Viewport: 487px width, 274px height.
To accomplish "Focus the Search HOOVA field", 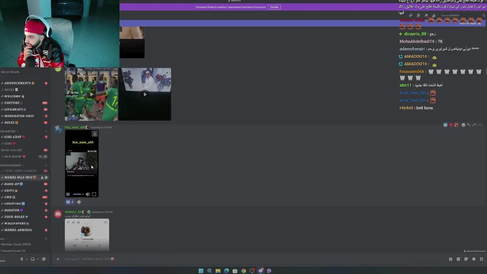I will 462,16.
